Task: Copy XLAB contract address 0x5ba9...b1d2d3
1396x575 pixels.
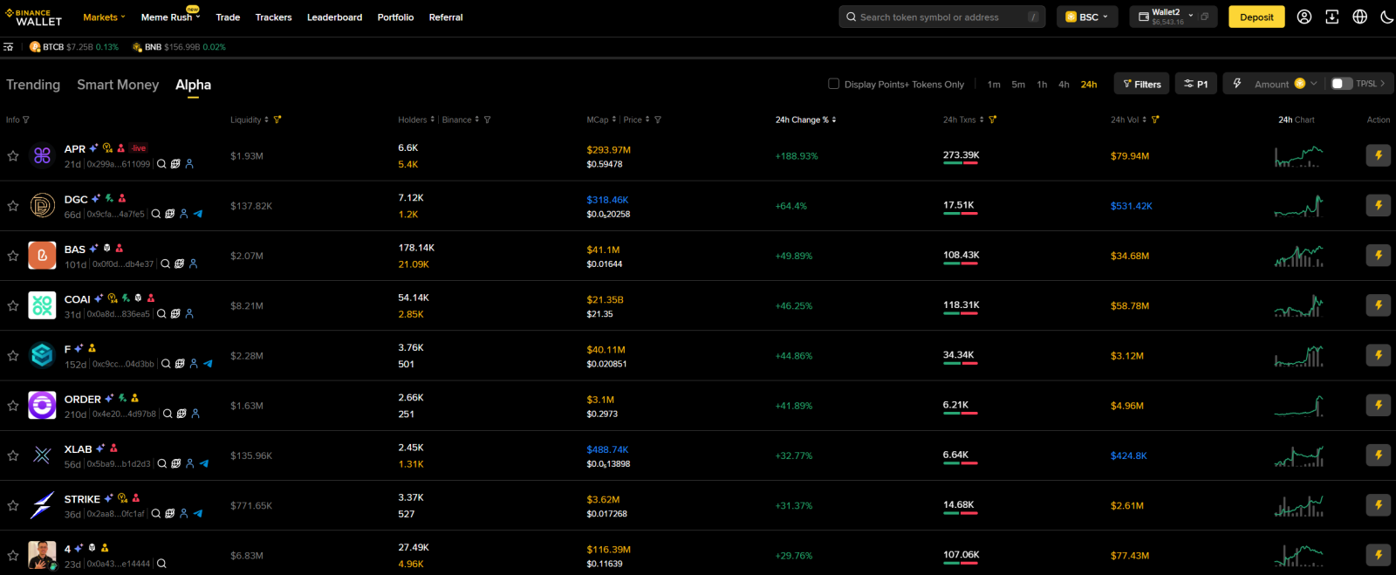Action: [119, 464]
